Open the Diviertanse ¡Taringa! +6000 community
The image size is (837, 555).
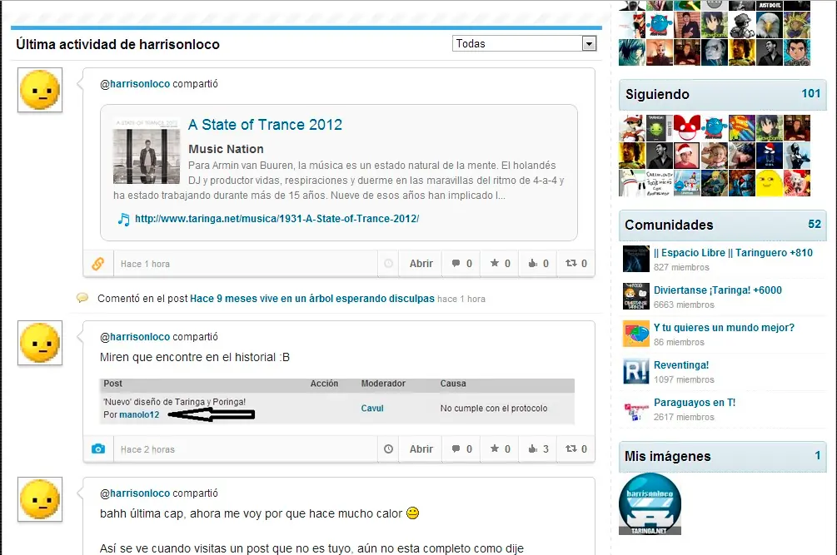click(717, 290)
